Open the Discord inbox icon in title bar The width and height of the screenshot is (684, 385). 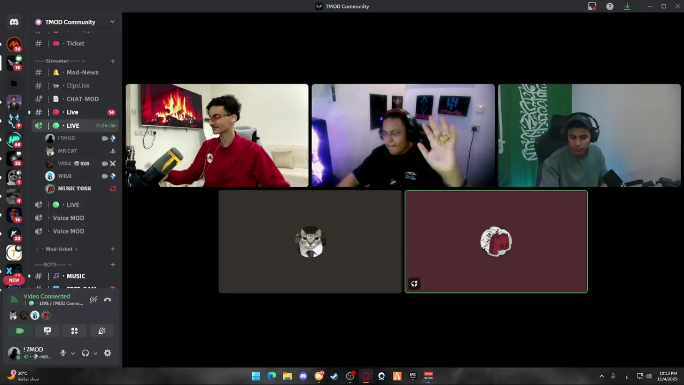(592, 6)
